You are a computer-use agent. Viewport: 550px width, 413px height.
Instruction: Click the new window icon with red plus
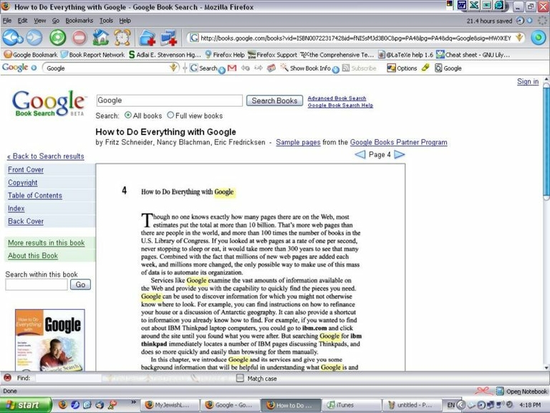click(x=169, y=37)
